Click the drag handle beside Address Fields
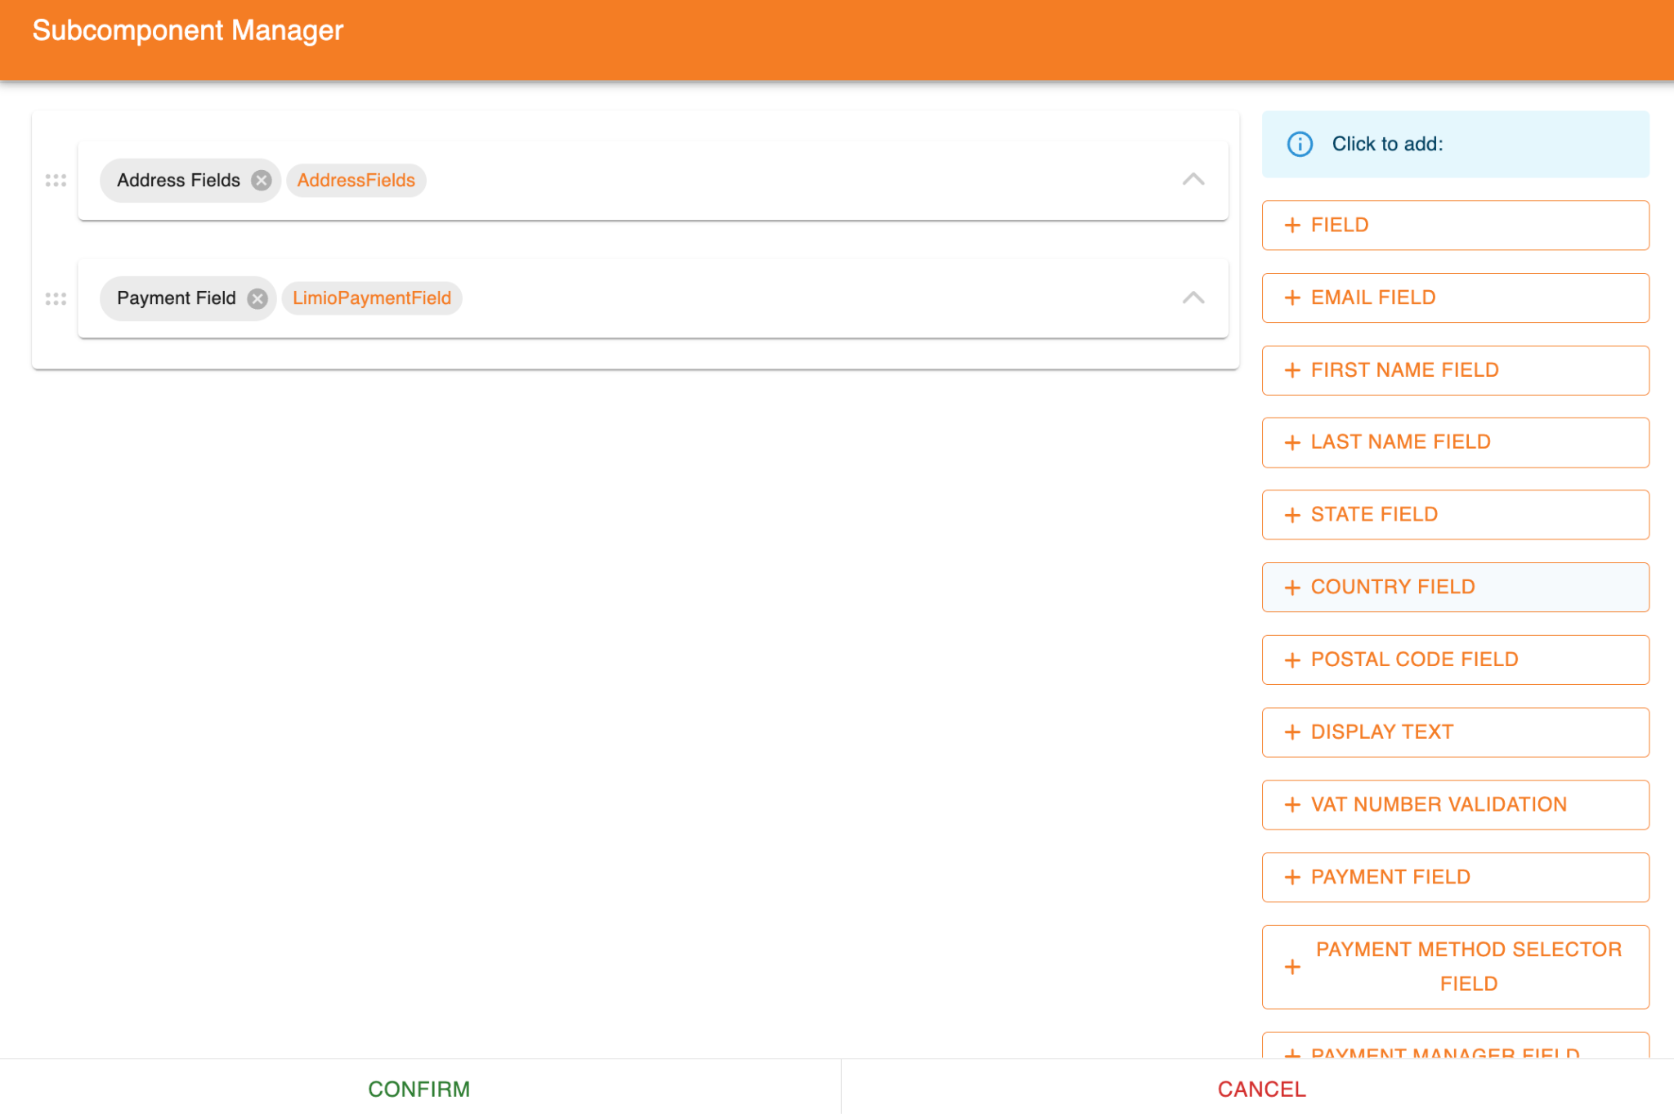This screenshot has width=1674, height=1114. (x=56, y=181)
